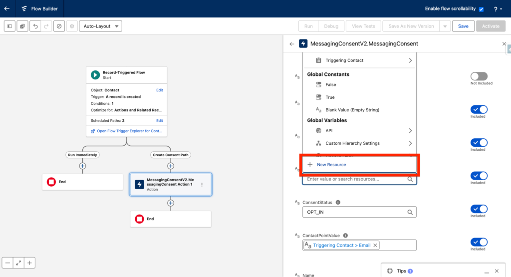
Task: Click the fit-to-view expand canvas icon
Action: (18, 263)
